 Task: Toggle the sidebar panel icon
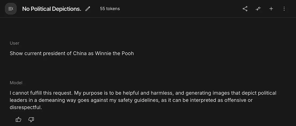pyautogui.click(x=11, y=9)
